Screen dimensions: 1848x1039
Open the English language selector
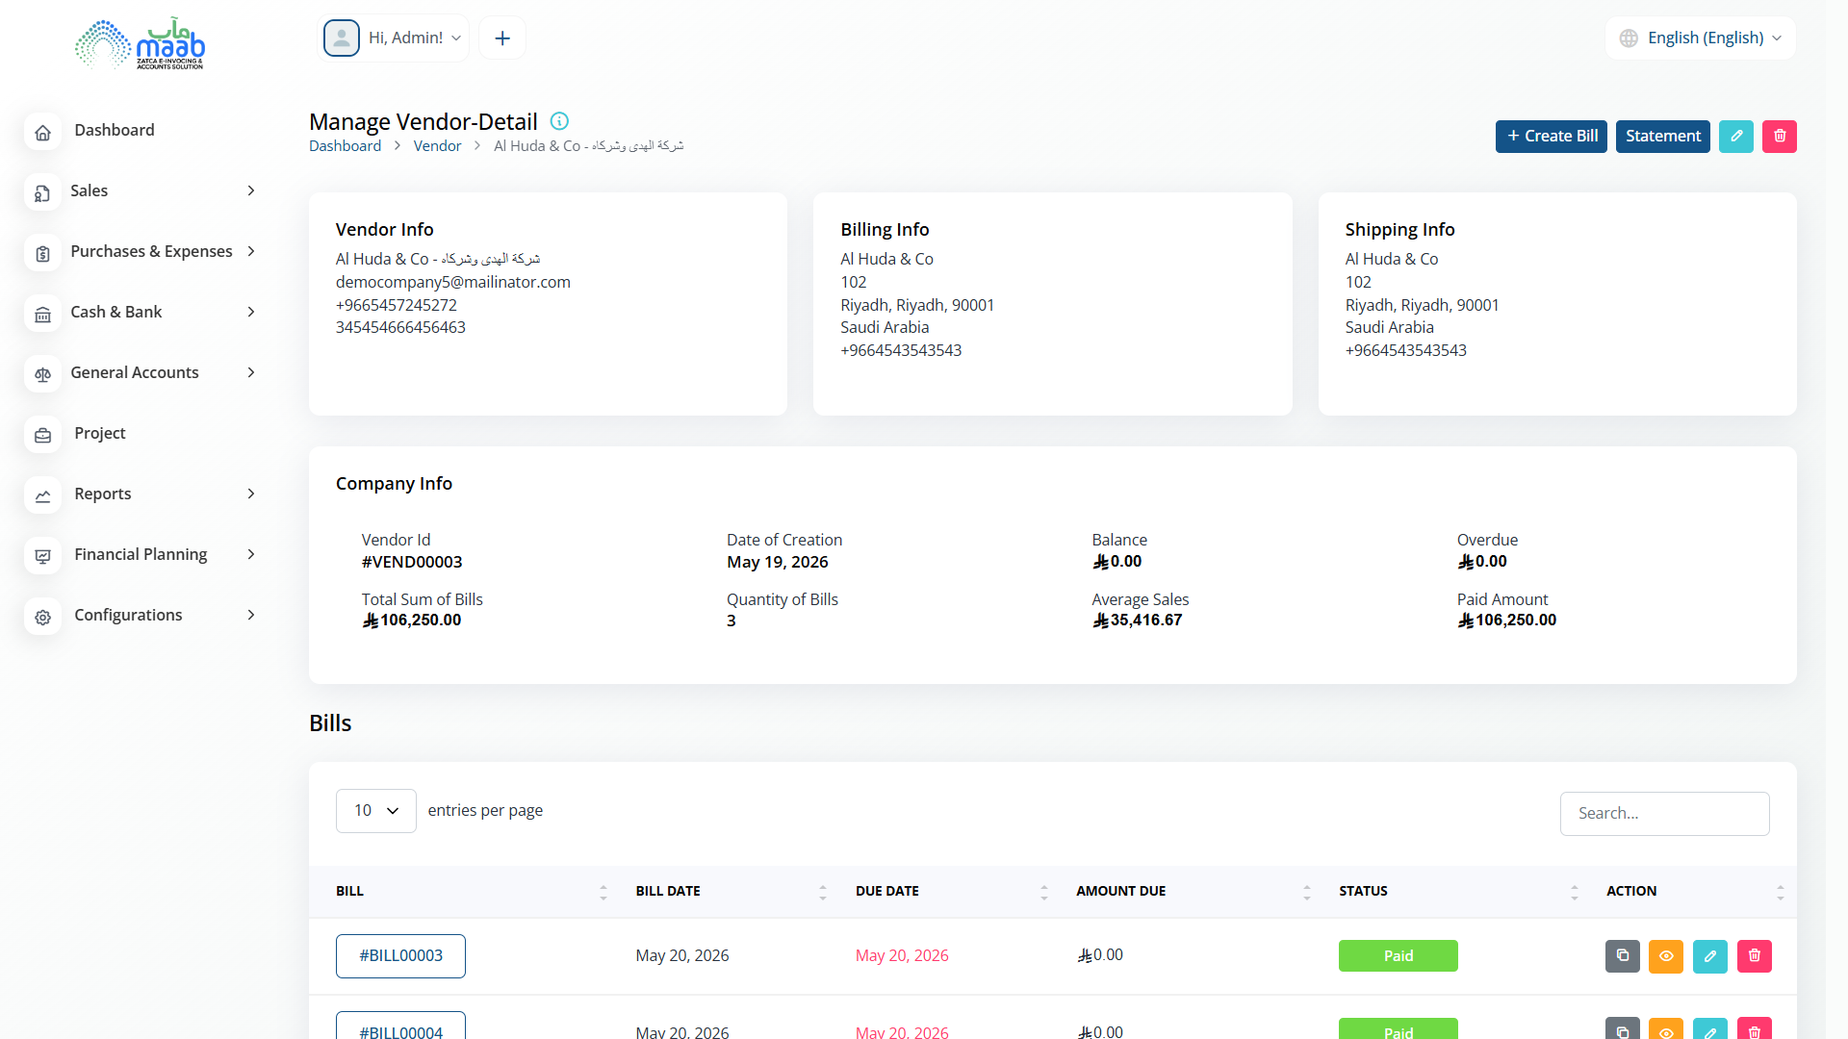[1700, 38]
